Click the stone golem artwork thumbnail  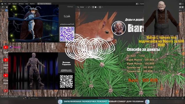[x=33, y=71]
